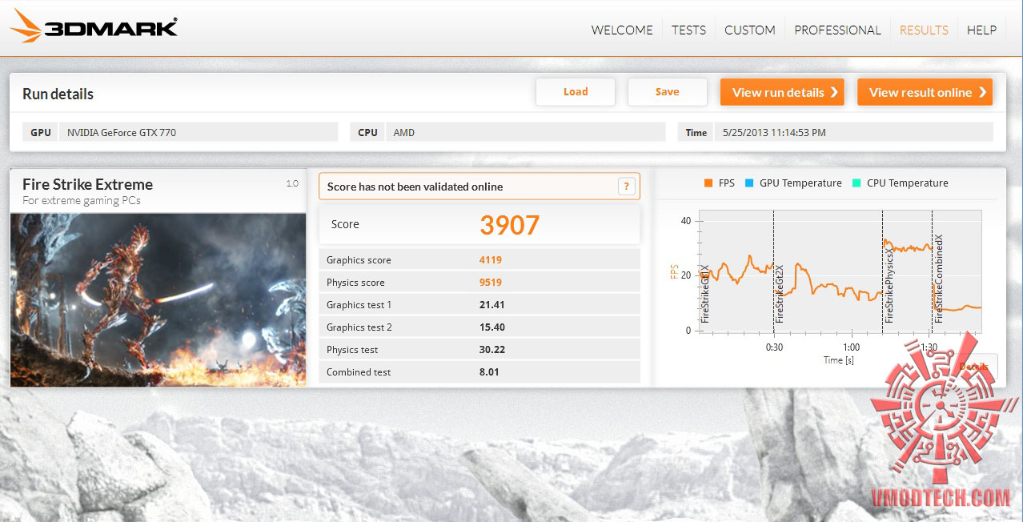Toggle the CPU Temperature legend swatch
The width and height of the screenshot is (1023, 522).
(857, 183)
